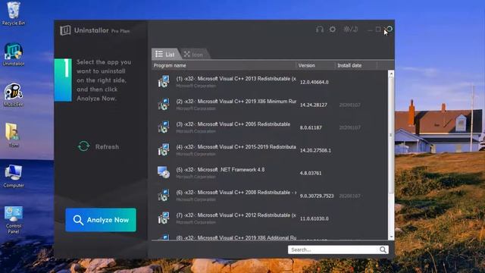Click version value 14.24.28127
The image size is (485, 273).
pyautogui.click(x=313, y=105)
